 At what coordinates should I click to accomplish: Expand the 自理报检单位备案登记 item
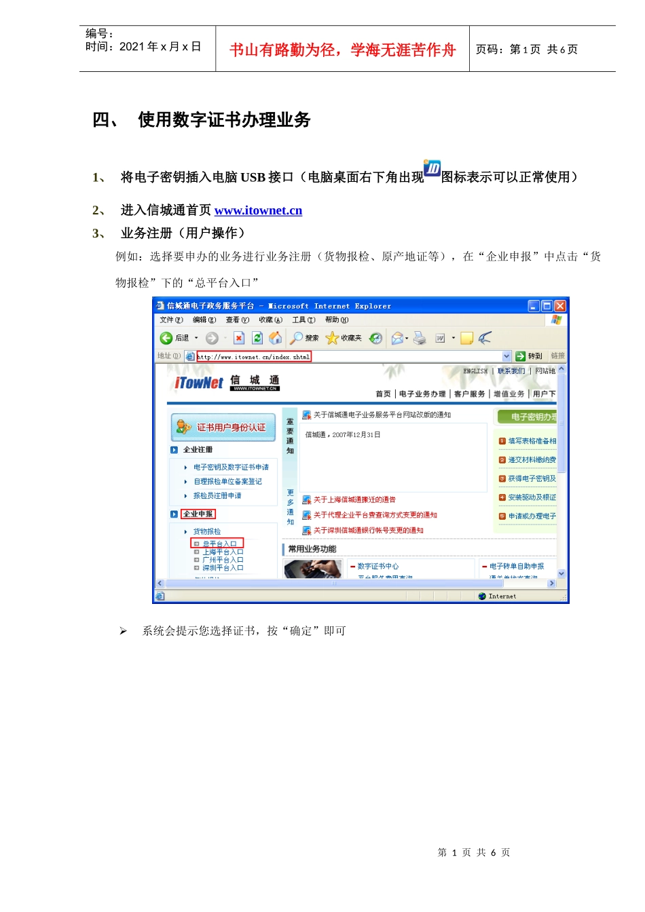[186, 482]
